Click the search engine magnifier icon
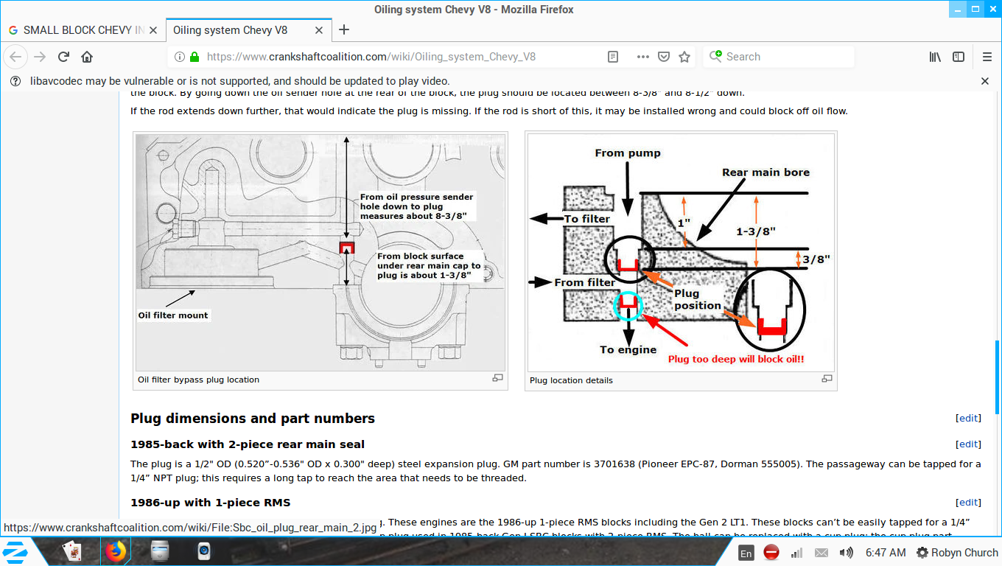 click(x=715, y=57)
